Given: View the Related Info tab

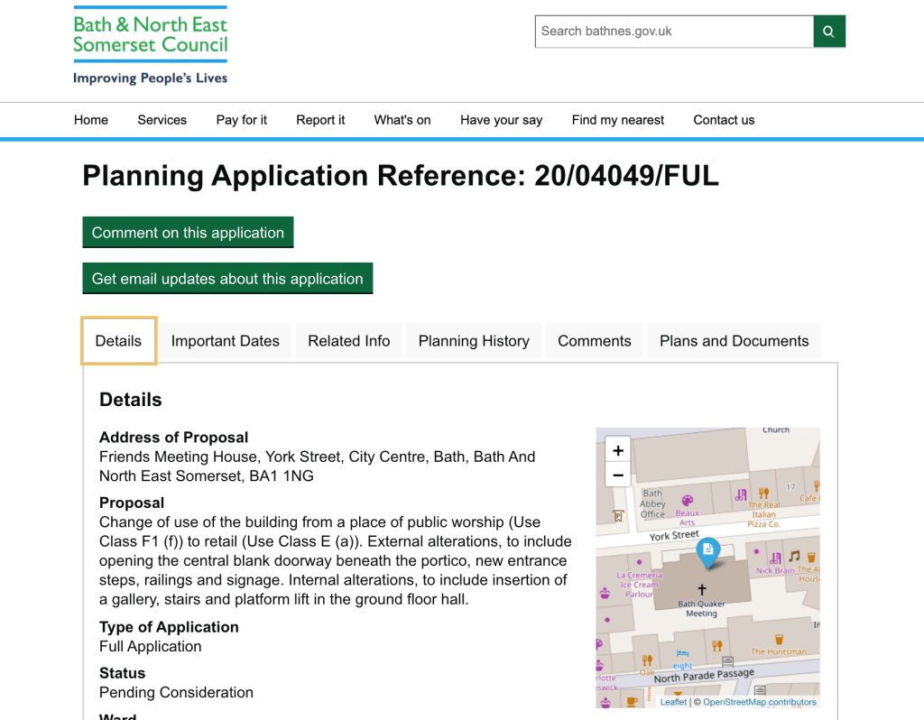Looking at the screenshot, I should [349, 341].
